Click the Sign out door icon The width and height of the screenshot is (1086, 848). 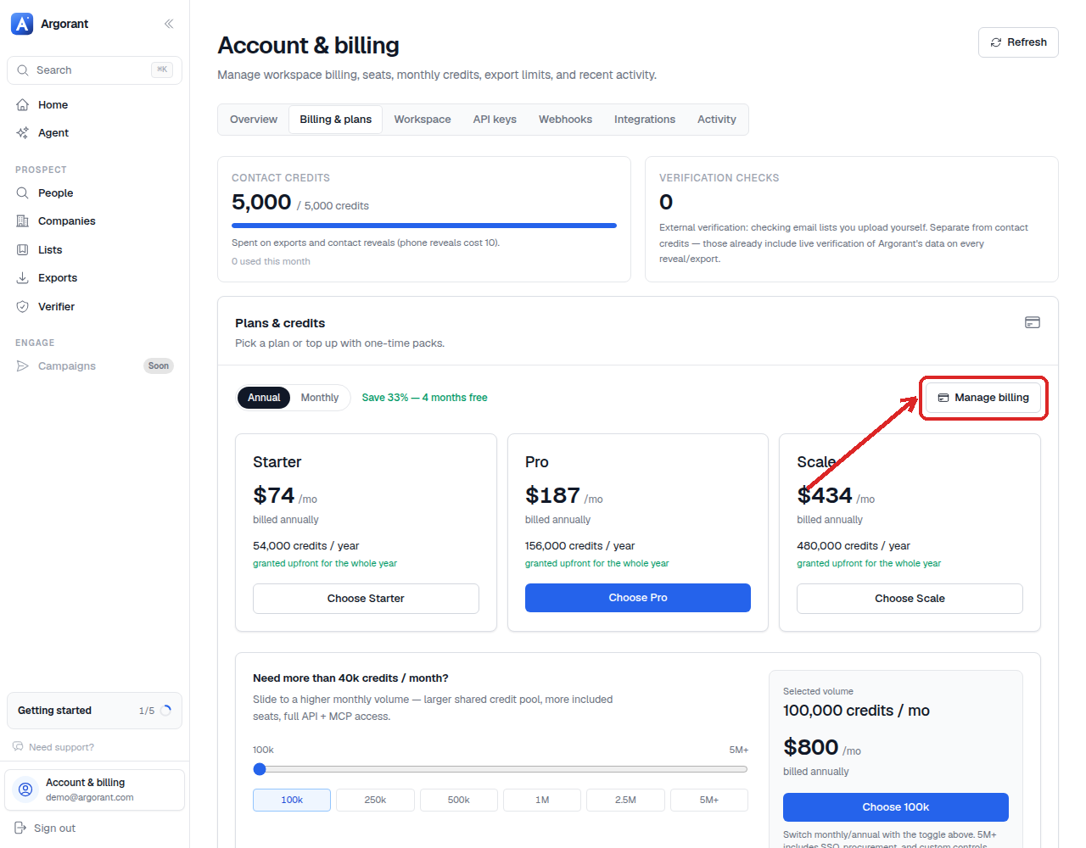point(21,828)
